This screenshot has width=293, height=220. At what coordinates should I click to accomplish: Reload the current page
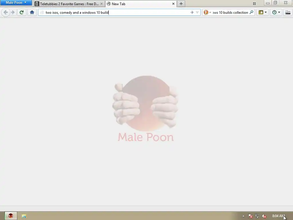(x=21, y=13)
